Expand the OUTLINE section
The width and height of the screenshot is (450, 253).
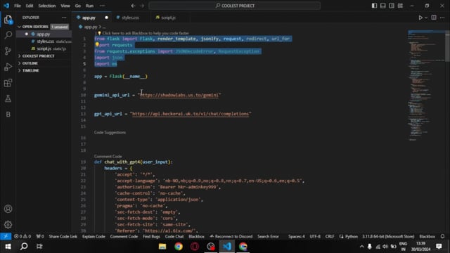[x=30, y=63]
